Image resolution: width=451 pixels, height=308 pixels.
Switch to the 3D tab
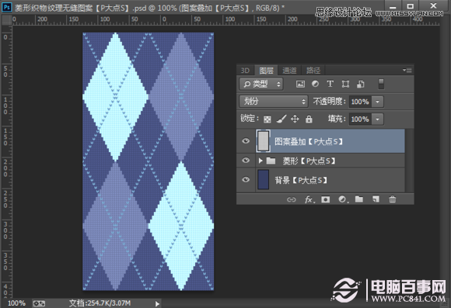pos(245,71)
